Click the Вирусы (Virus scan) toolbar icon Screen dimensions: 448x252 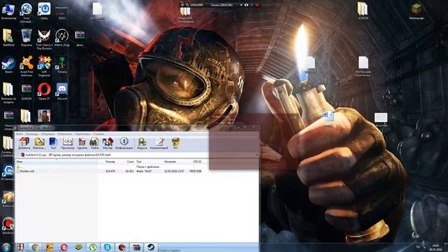pyautogui.click(x=142, y=143)
